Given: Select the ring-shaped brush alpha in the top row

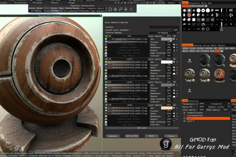Looking at the screenshot, I should pos(203,10).
